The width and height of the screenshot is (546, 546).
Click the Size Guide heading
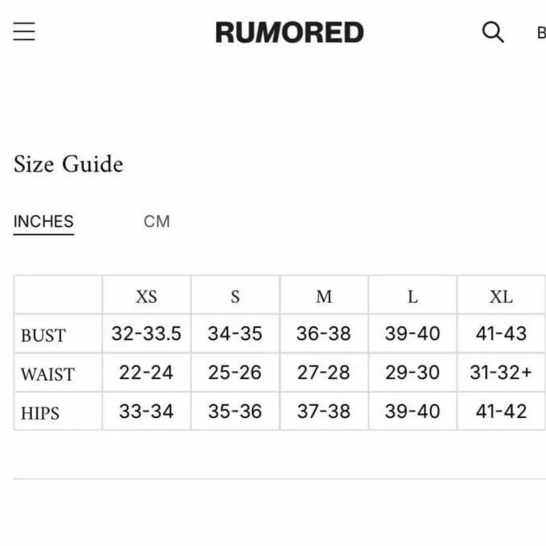click(68, 164)
